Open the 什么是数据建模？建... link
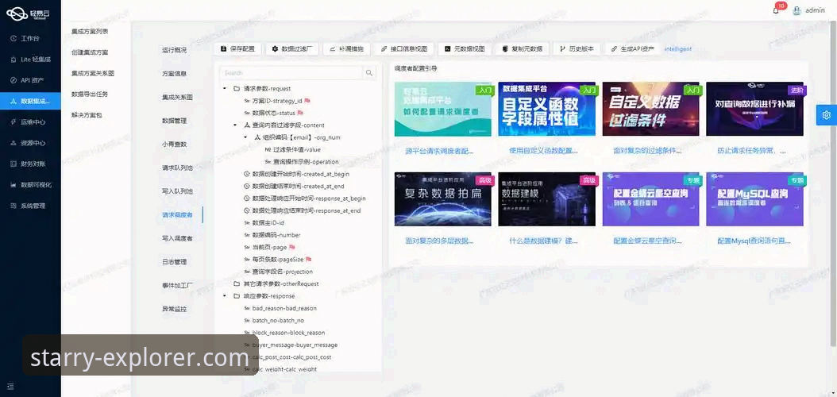 [543, 241]
